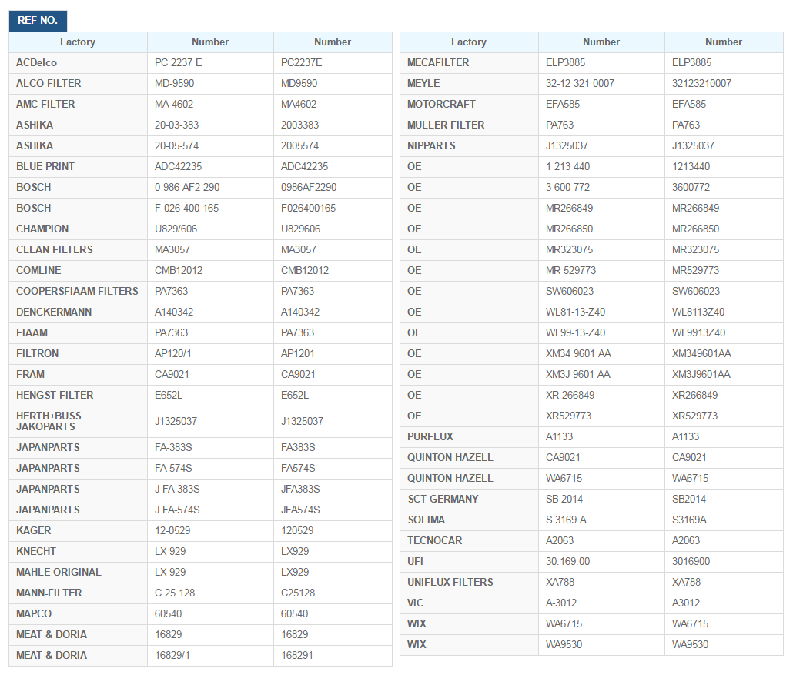Select COMLINE factory cell
Viewport: 793px width, 675px height.
pos(79,270)
